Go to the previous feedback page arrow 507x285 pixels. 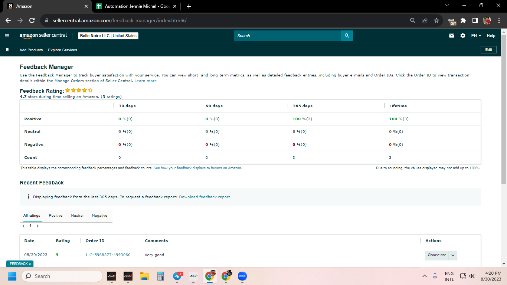click(24, 226)
